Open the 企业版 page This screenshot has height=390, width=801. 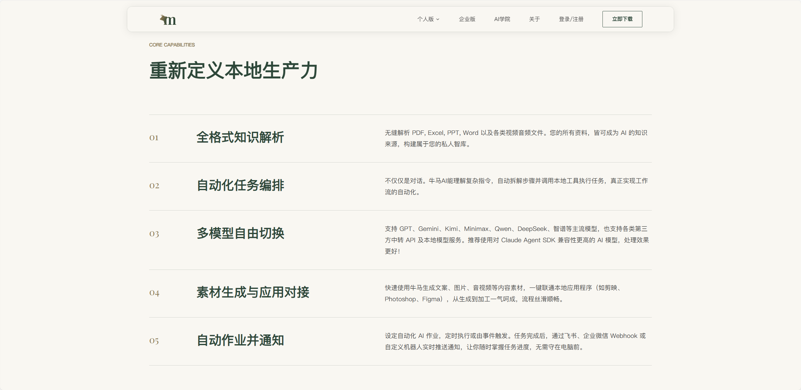(x=467, y=19)
